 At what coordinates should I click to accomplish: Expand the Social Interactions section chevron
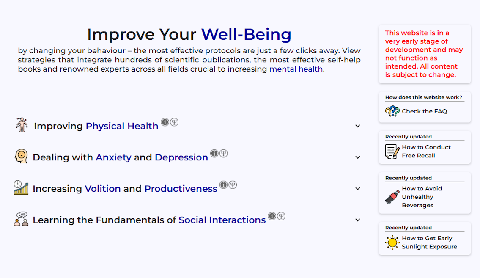click(x=357, y=220)
